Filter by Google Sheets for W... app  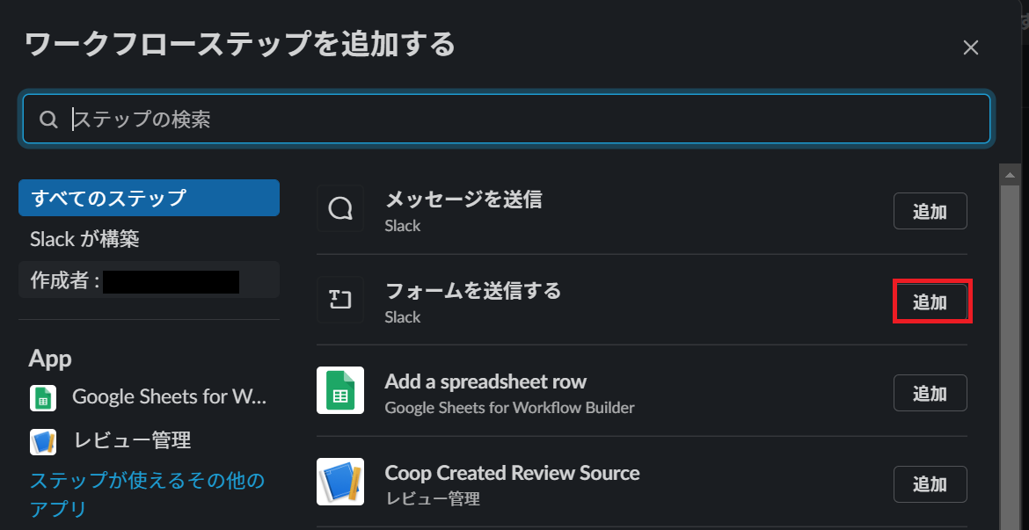(x=149, y=397)
